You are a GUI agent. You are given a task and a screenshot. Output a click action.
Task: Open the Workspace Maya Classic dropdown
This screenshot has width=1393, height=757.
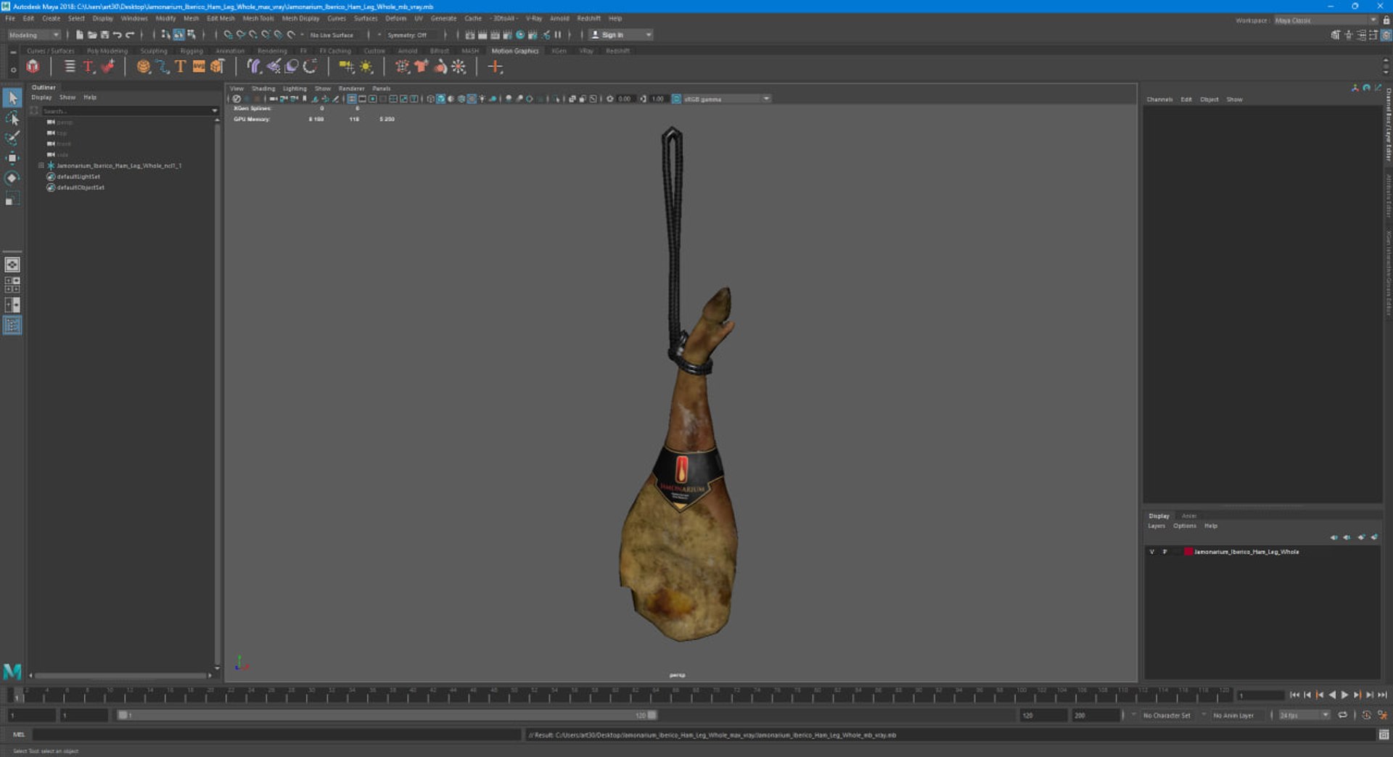[1326, 20]
